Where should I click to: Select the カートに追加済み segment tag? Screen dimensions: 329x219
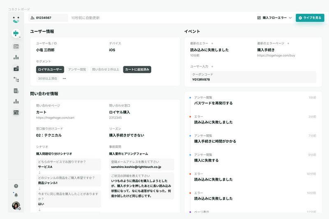pyautogui.click(x=137, y=69)
